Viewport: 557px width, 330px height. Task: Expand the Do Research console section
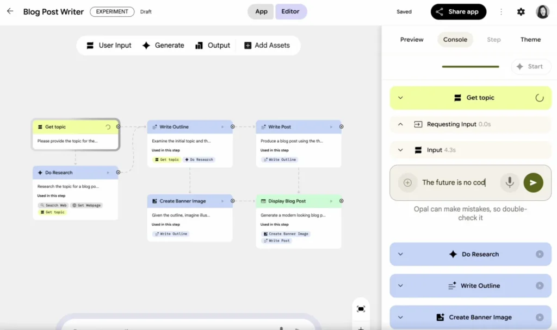401,254
